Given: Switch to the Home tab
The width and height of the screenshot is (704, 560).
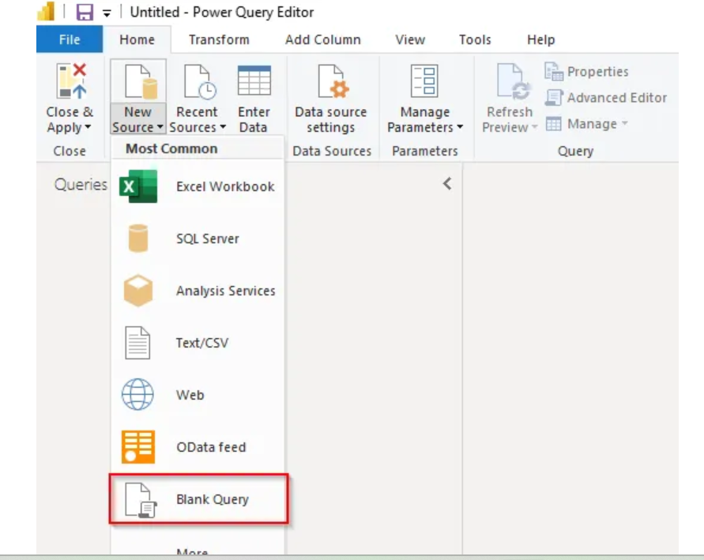Looking at the screenshot, I should point(137,39).
